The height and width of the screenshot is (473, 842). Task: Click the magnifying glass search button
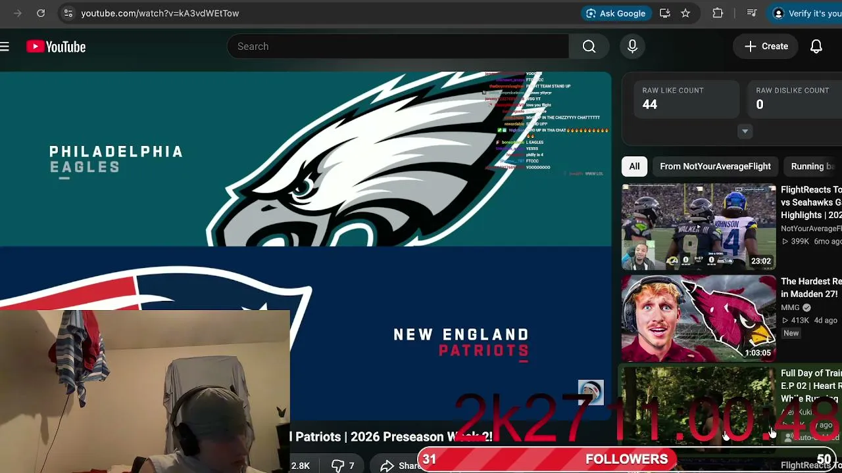tap(589, 47)
